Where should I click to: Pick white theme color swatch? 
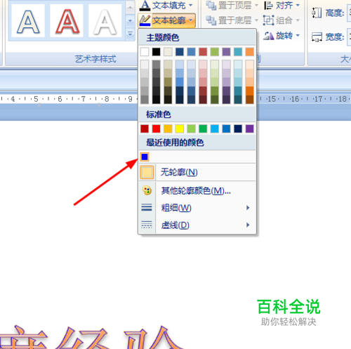point(145,52)
